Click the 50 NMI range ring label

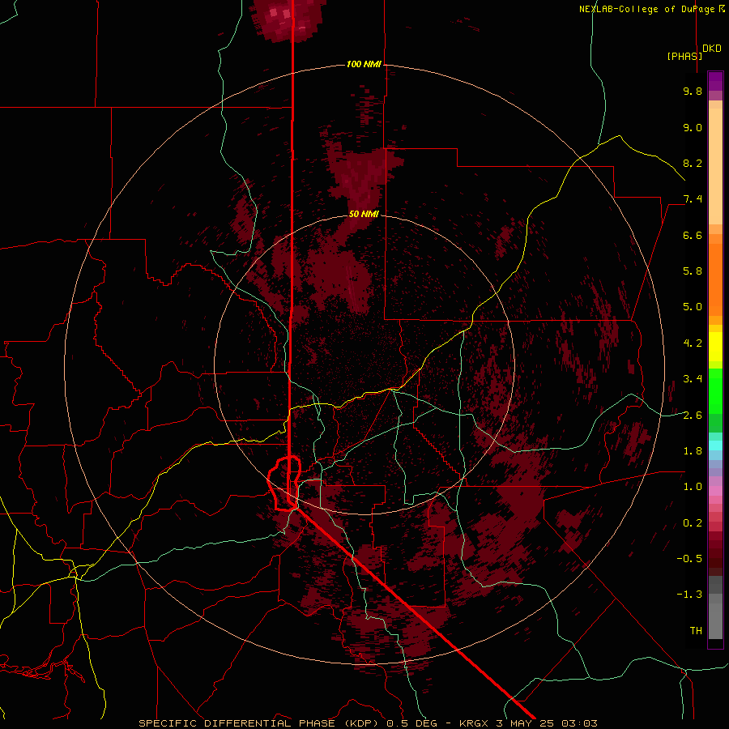coord(364,214)
